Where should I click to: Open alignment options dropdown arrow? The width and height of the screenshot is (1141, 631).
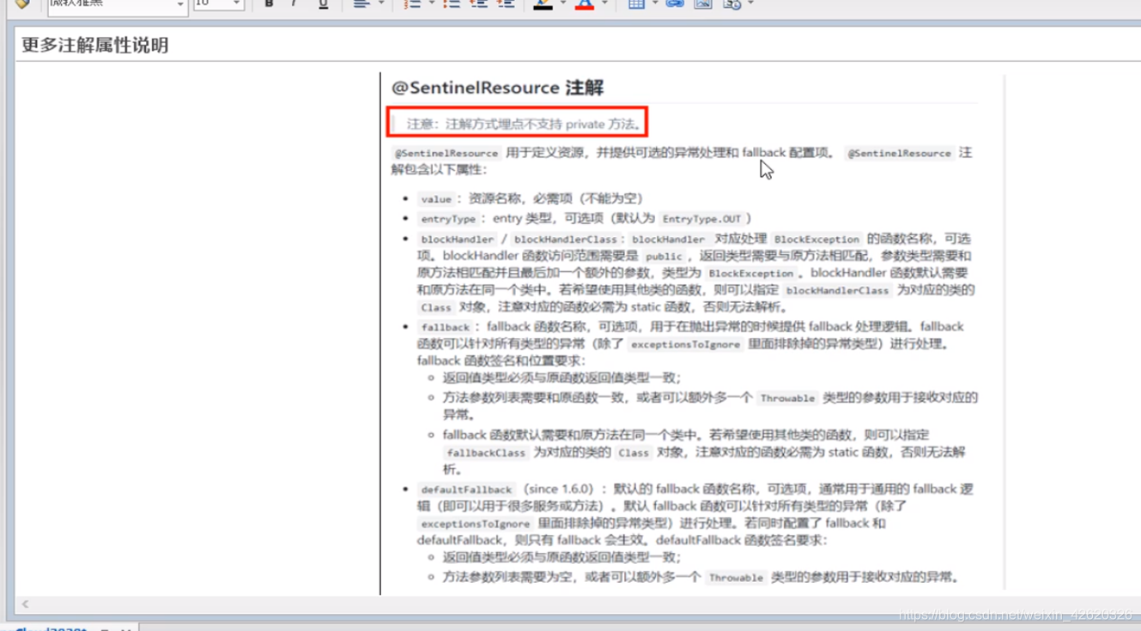click(381, 3)
